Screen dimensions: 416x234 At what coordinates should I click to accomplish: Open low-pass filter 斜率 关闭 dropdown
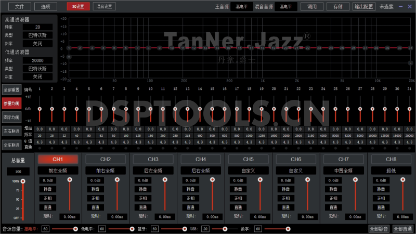[37, 76]
